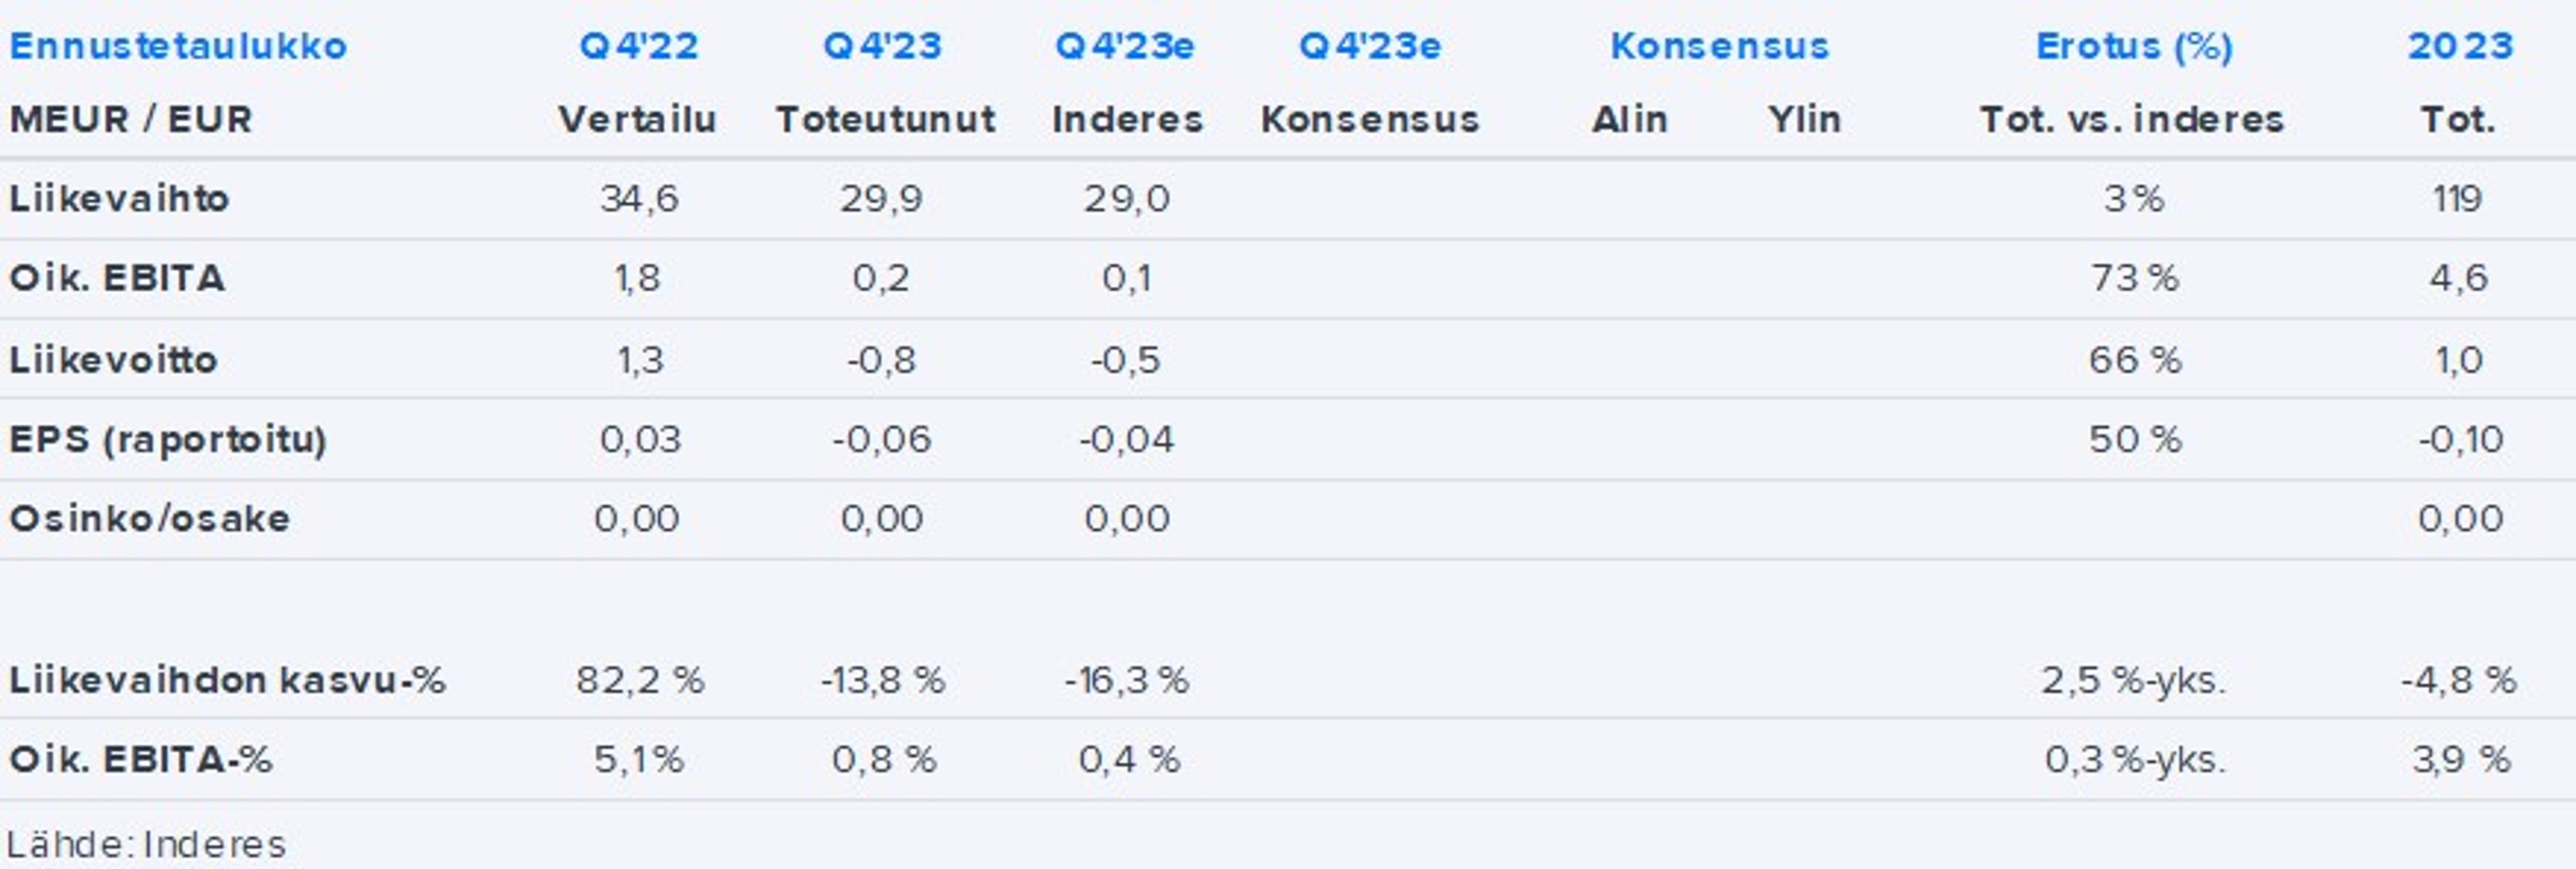The image size is (2576, 869).
Task: Select the Vertailu subheader
Action: click(638, 120)
